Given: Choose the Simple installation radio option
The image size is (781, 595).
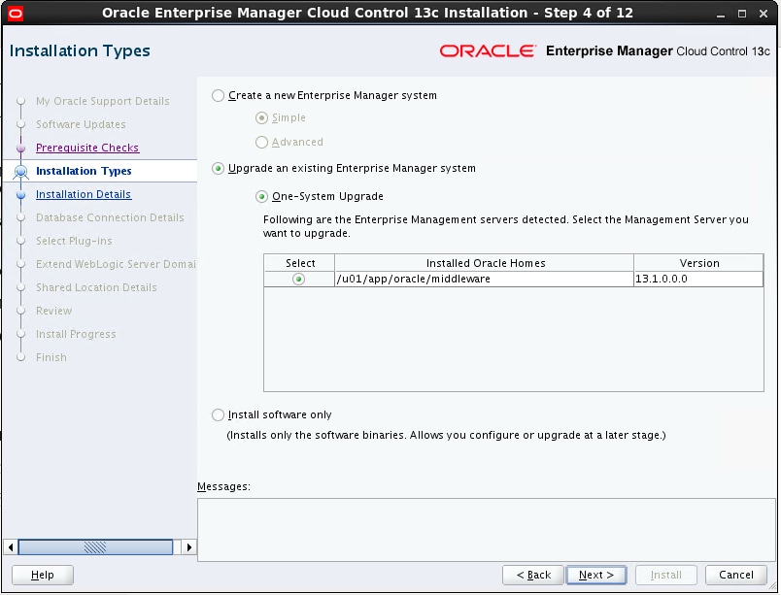Looking at the screenshot, I should point(261,118).
